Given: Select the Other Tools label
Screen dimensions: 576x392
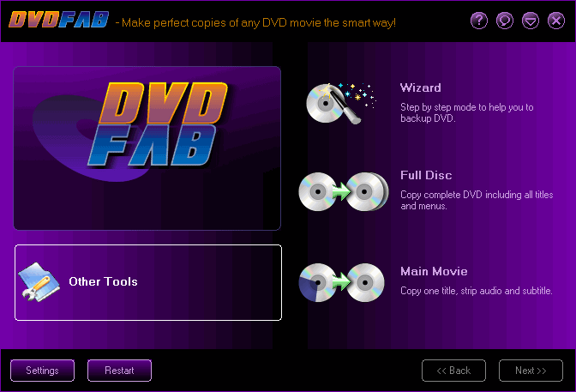Looking at the screenshot, I should [103, 281].
